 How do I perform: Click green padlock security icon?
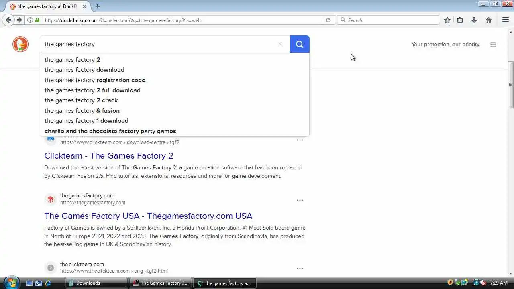[37, 20]
